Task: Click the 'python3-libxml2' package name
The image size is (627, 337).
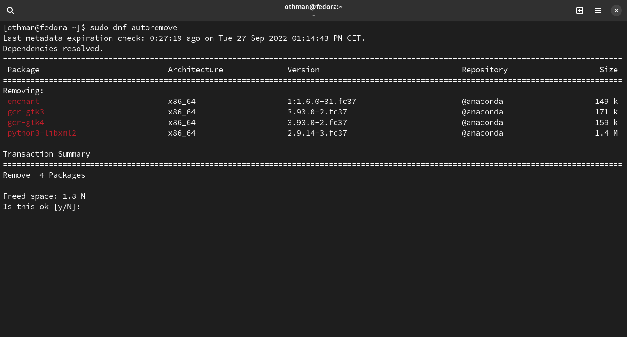Action: [42, 133]
